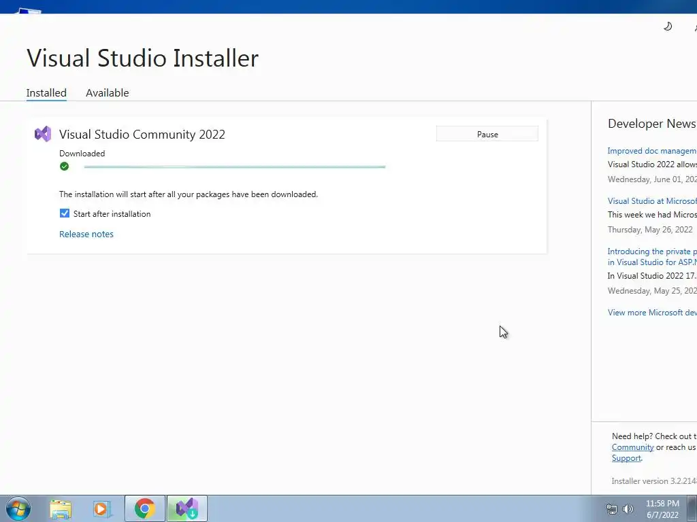The image size is (697, 522).
Task: Click the Downloaded status label
Action: (82, 154)
